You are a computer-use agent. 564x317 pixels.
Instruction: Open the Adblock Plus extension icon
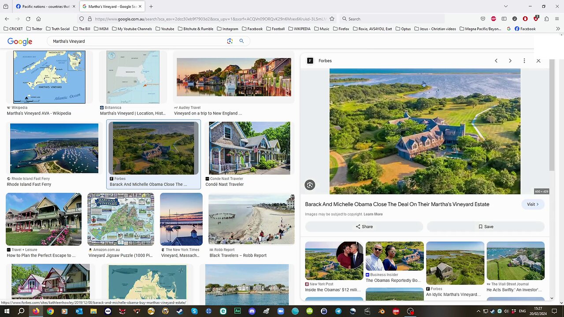(x=493, y=19)
